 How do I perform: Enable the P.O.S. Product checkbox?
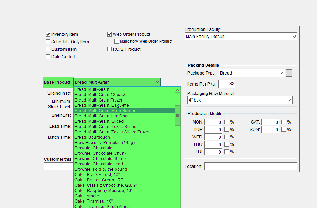pos(110,49)
